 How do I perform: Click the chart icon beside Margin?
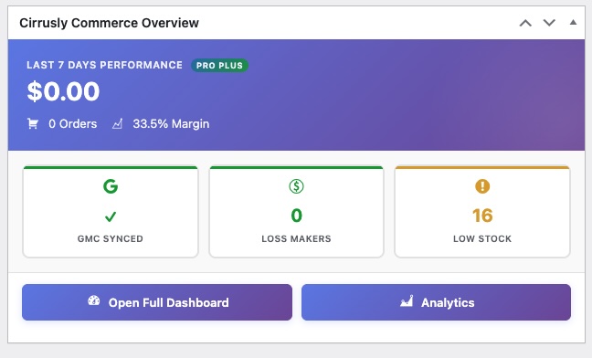coord(118,123)
